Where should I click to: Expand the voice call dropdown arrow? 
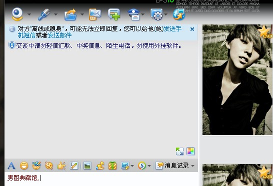pyautogui.click(x=55, y=14)
